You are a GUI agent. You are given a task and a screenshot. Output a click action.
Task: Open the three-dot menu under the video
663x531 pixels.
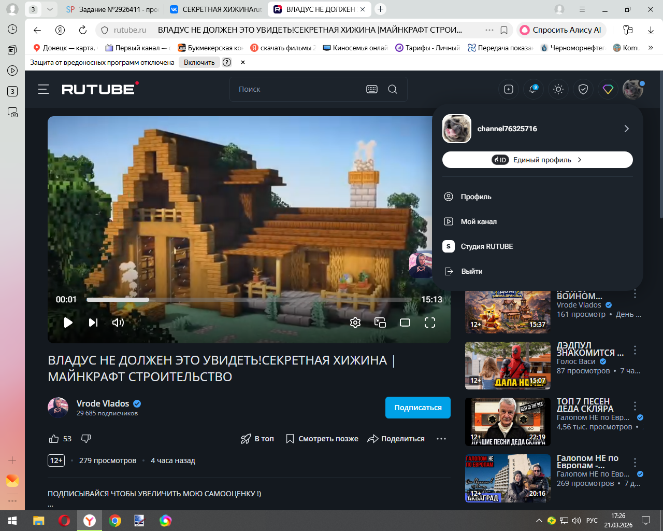click(441, 439)
